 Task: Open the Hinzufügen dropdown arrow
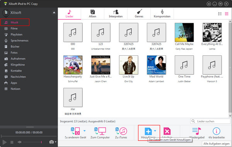coord(155,131)
